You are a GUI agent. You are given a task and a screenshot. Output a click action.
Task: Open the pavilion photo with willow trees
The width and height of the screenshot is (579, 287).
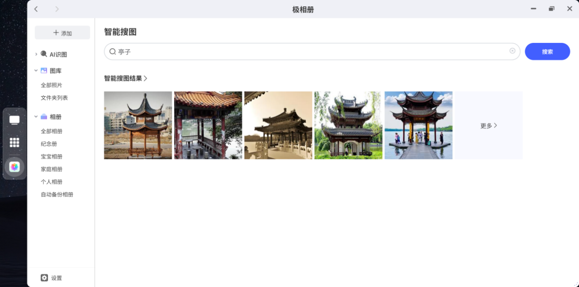coord(348,125)
